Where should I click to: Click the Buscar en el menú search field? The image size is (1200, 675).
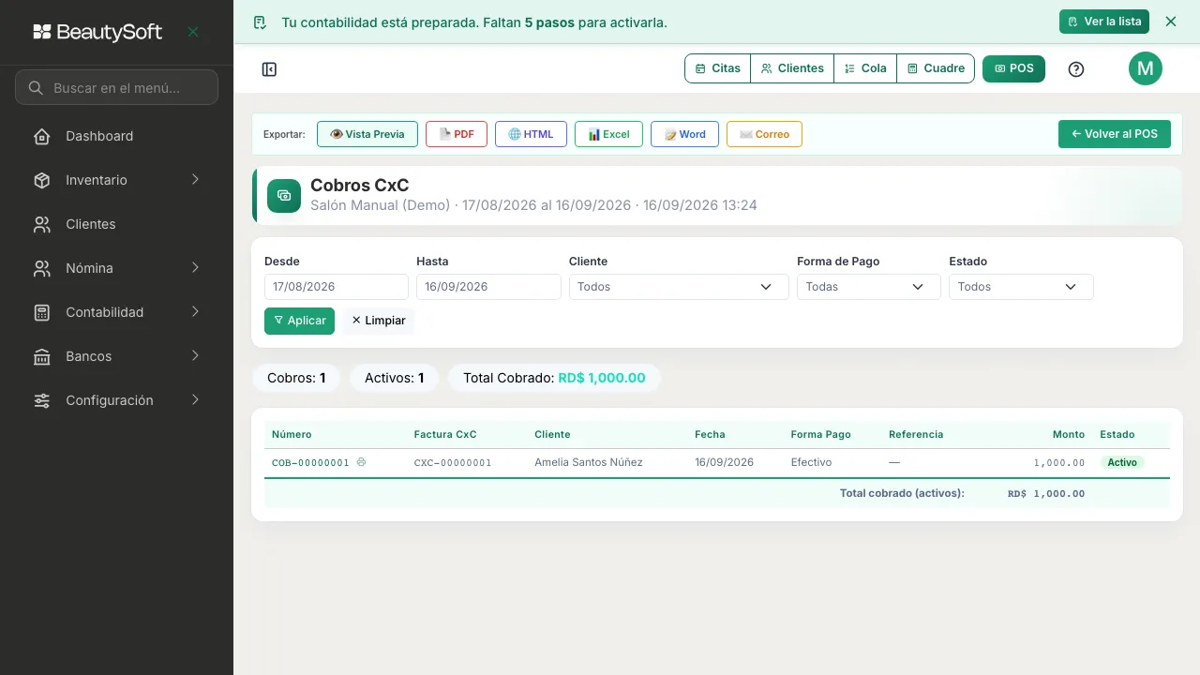[x=116, y=87]
